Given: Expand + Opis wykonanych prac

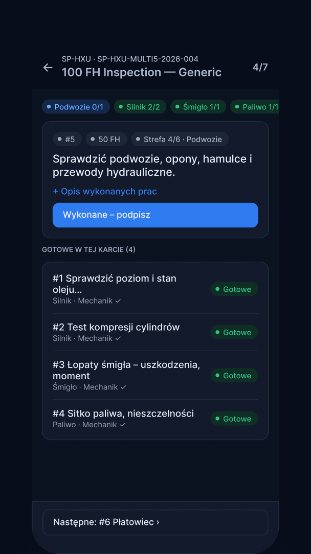Looking at the screenshot, I should click(105, 192).
